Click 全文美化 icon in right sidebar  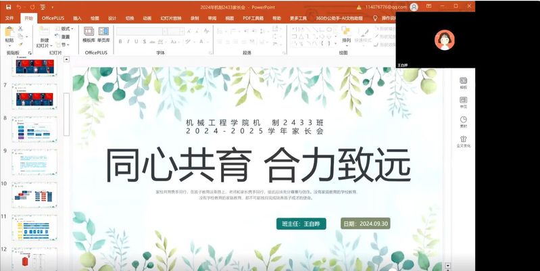coord(464,141)
